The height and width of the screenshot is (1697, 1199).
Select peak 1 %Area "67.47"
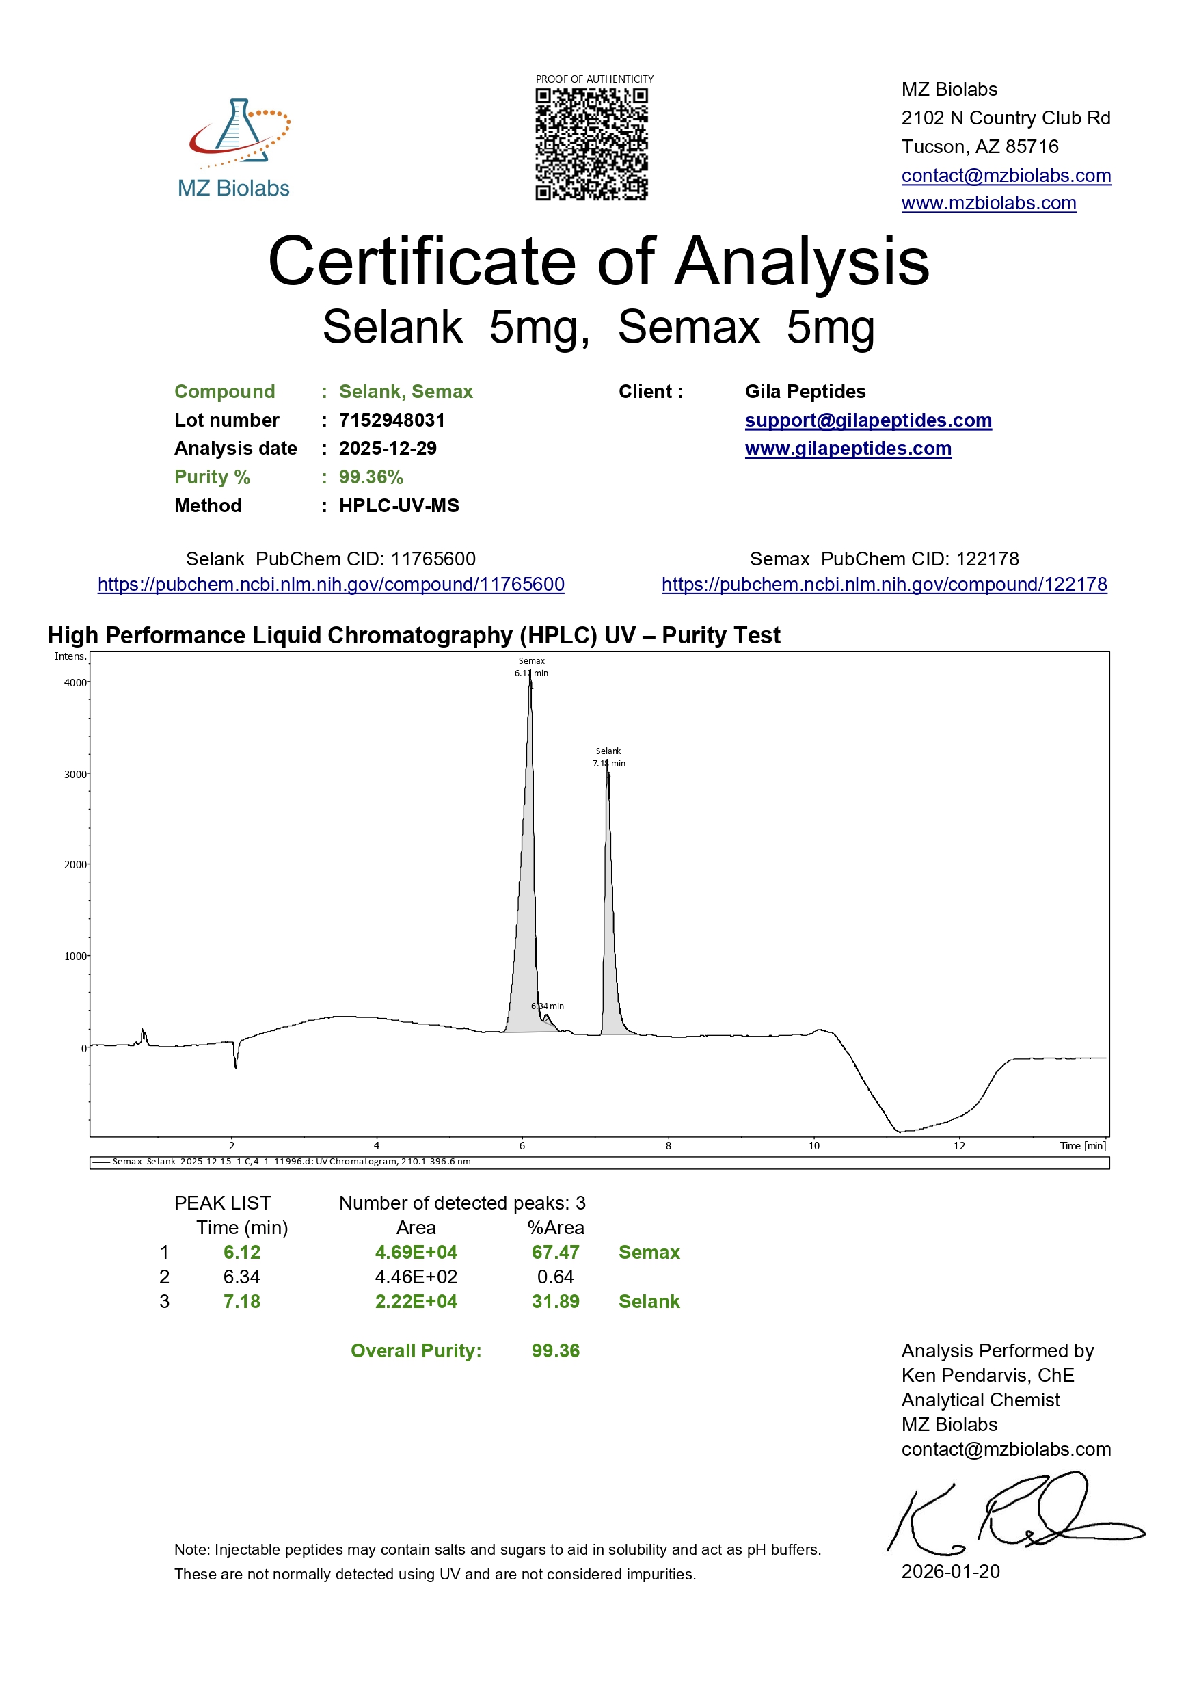point(556,1252)
